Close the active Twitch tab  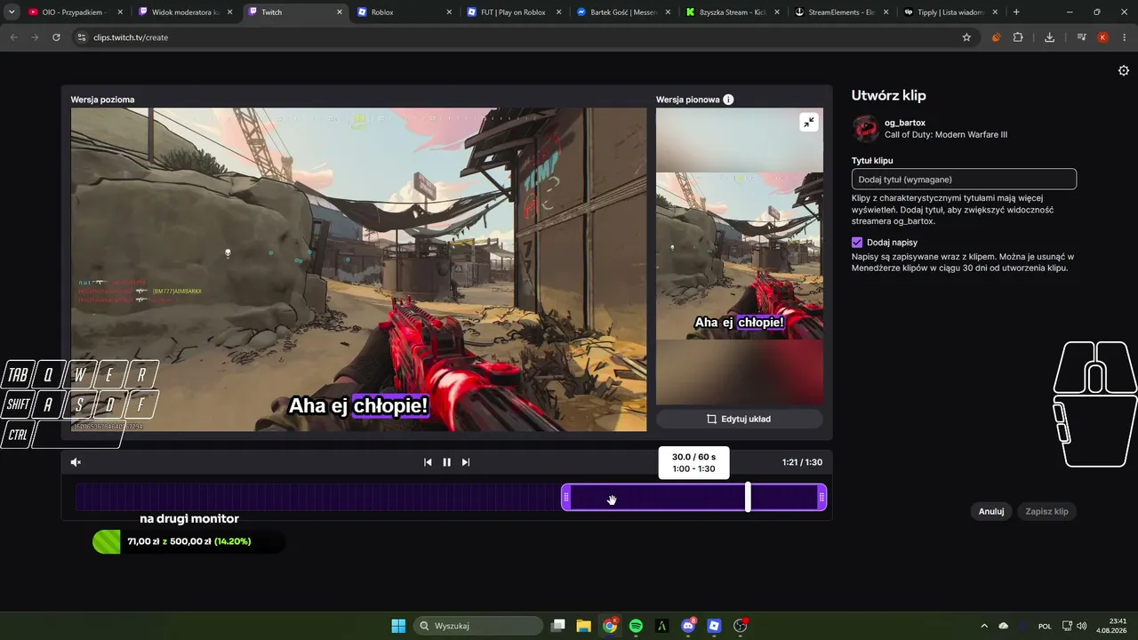pyautogui.click(x=340, y=12)
